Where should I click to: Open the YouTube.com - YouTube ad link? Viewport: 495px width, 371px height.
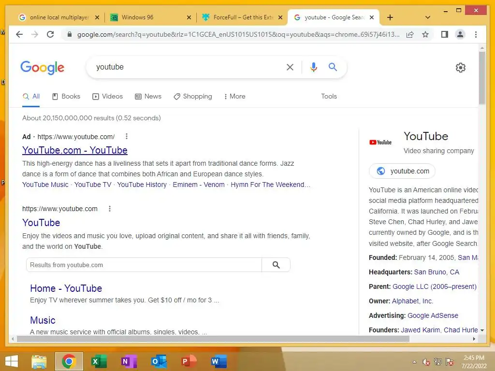coord(75,150)
